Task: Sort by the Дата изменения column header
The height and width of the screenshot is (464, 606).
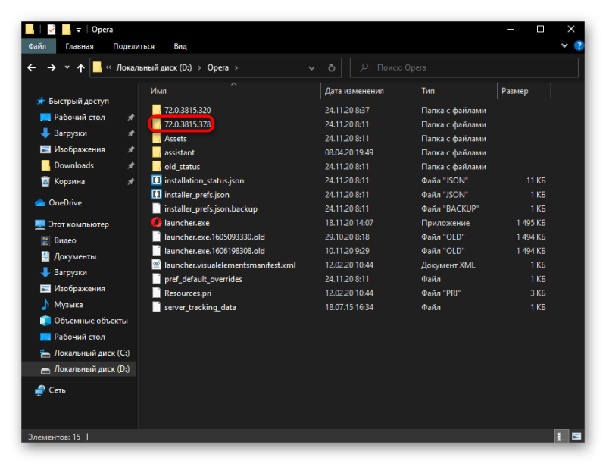Action: [354, 91]
